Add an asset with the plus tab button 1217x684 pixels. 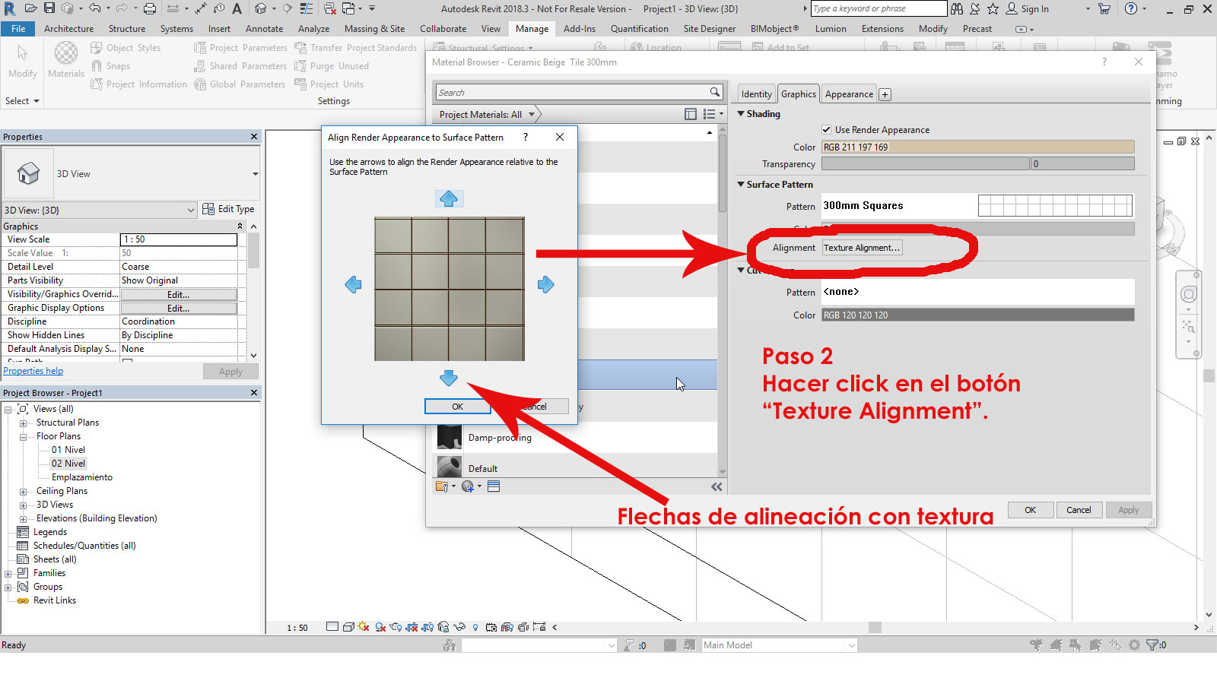pos(885,94)
